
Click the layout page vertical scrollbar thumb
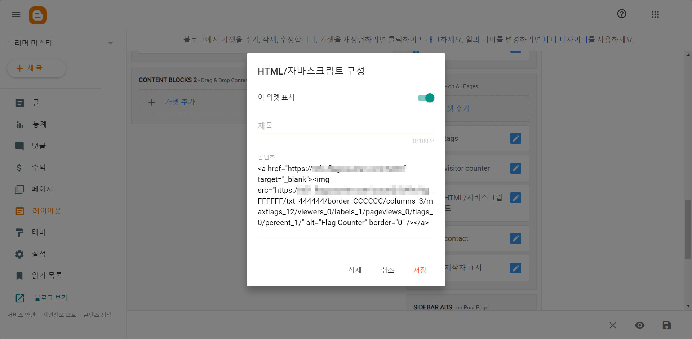688,229
